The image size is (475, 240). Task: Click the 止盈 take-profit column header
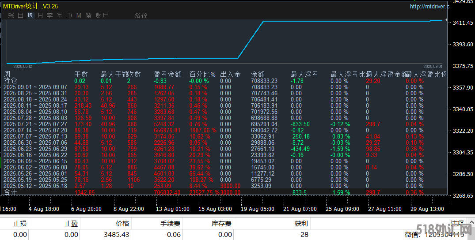71,224
